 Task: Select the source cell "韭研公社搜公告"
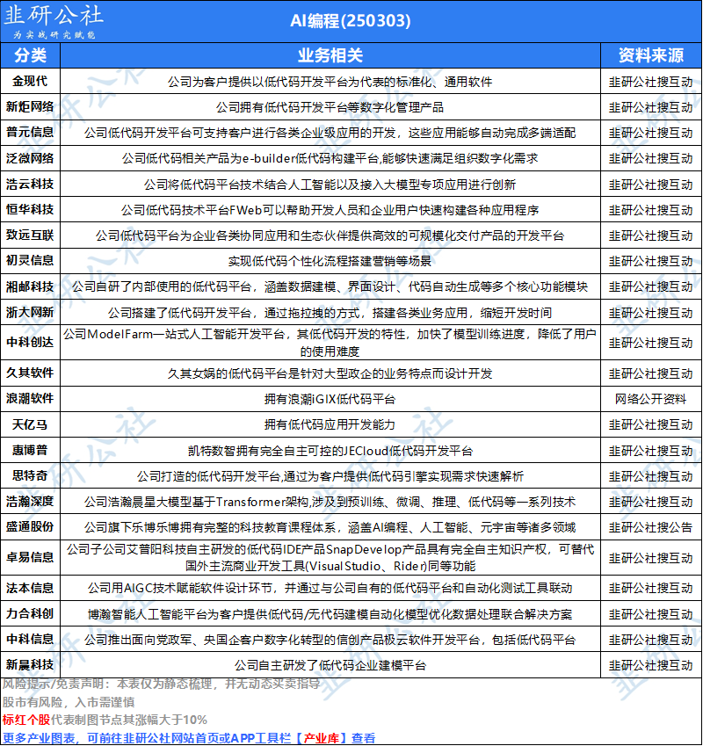(x=650, y=527)
